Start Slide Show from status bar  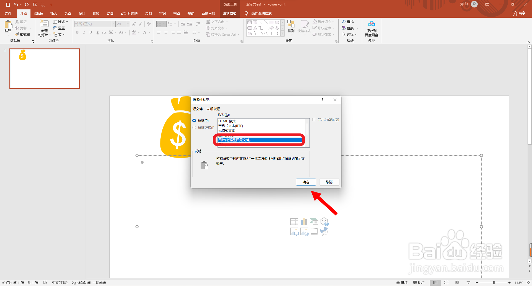click(x=468, y=283)
